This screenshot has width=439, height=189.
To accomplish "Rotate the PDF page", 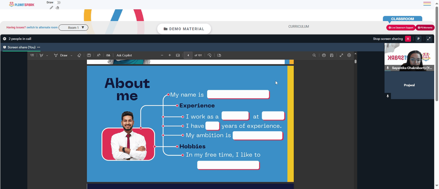I will click(209, 55).
